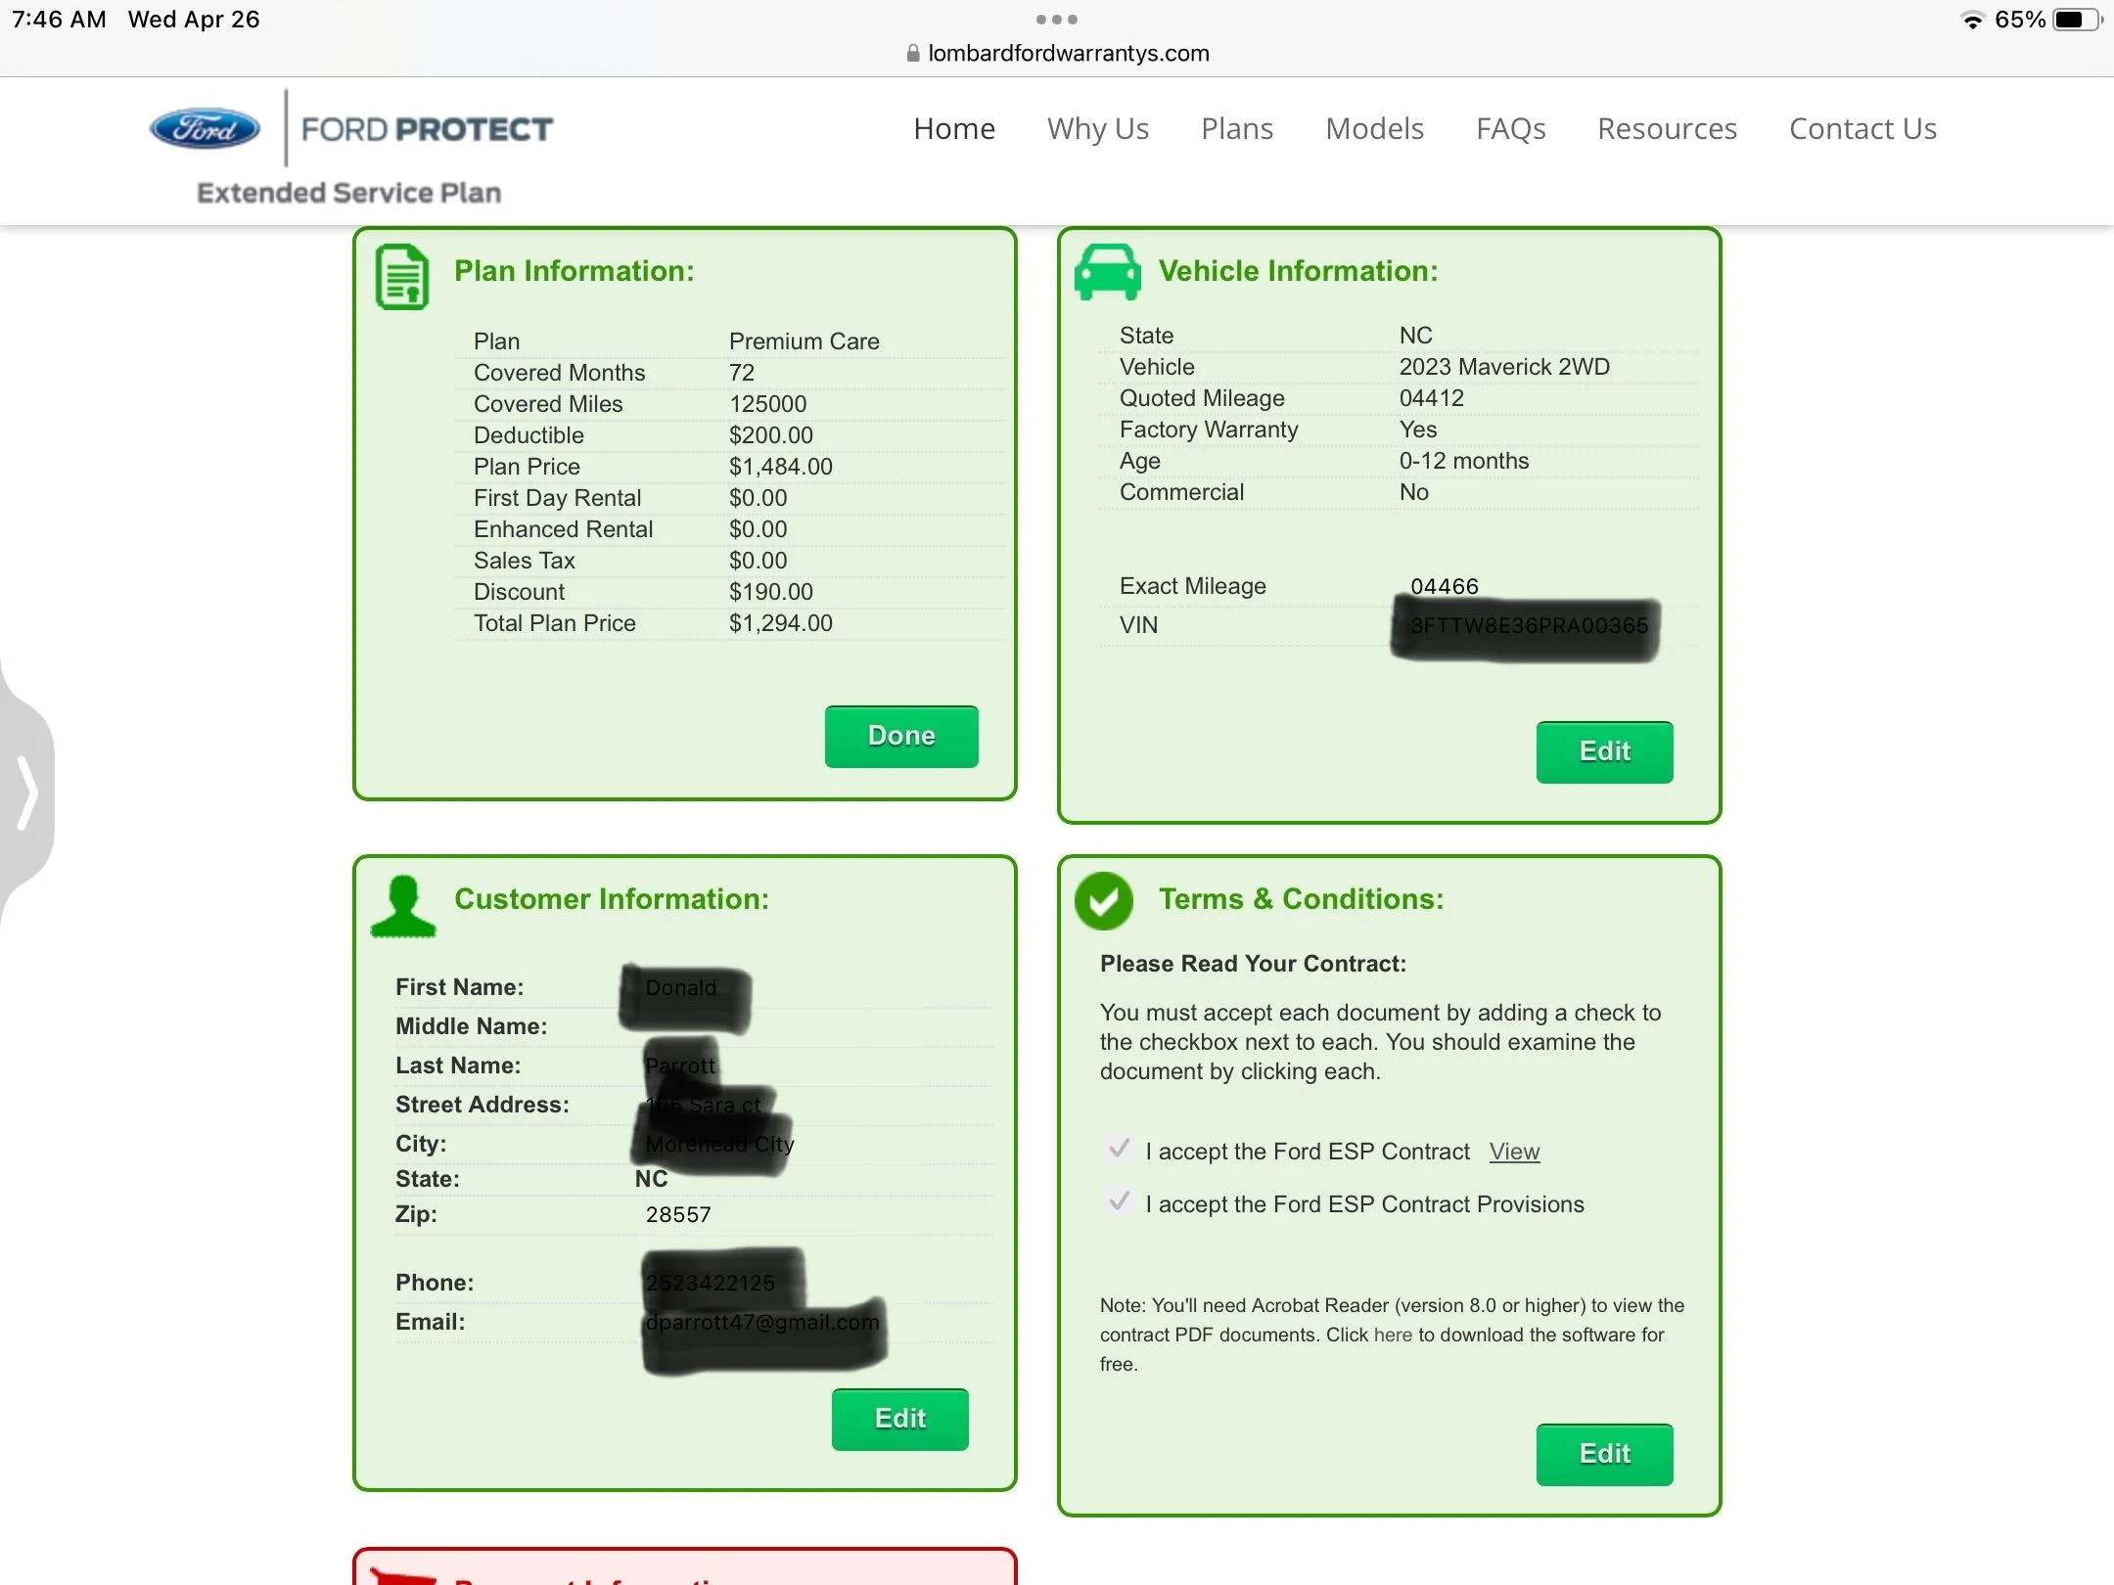
Task: Click the 2023 Maverick 2WD vehicle value
Action: pos(1504,367)
